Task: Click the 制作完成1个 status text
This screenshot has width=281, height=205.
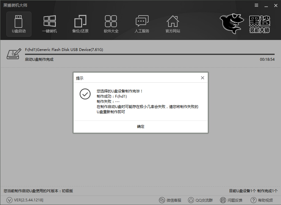Action: [267, 191]
